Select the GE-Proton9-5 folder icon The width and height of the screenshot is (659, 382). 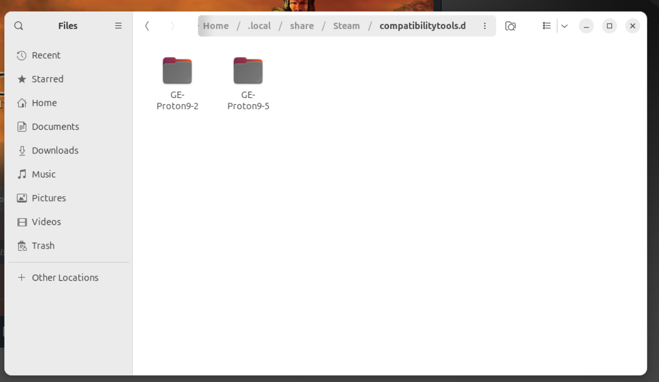coord(248,71)
